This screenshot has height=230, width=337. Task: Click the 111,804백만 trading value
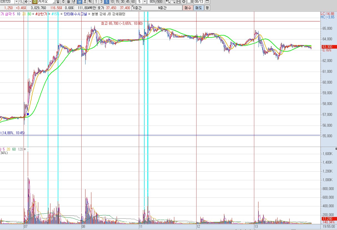[x=87, y=8]
